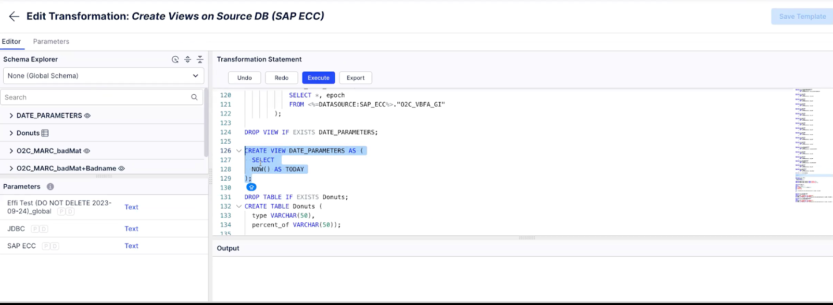833x305 pixels.
Task: Click the D badge next to JDBC
Action: click(44, 229)
